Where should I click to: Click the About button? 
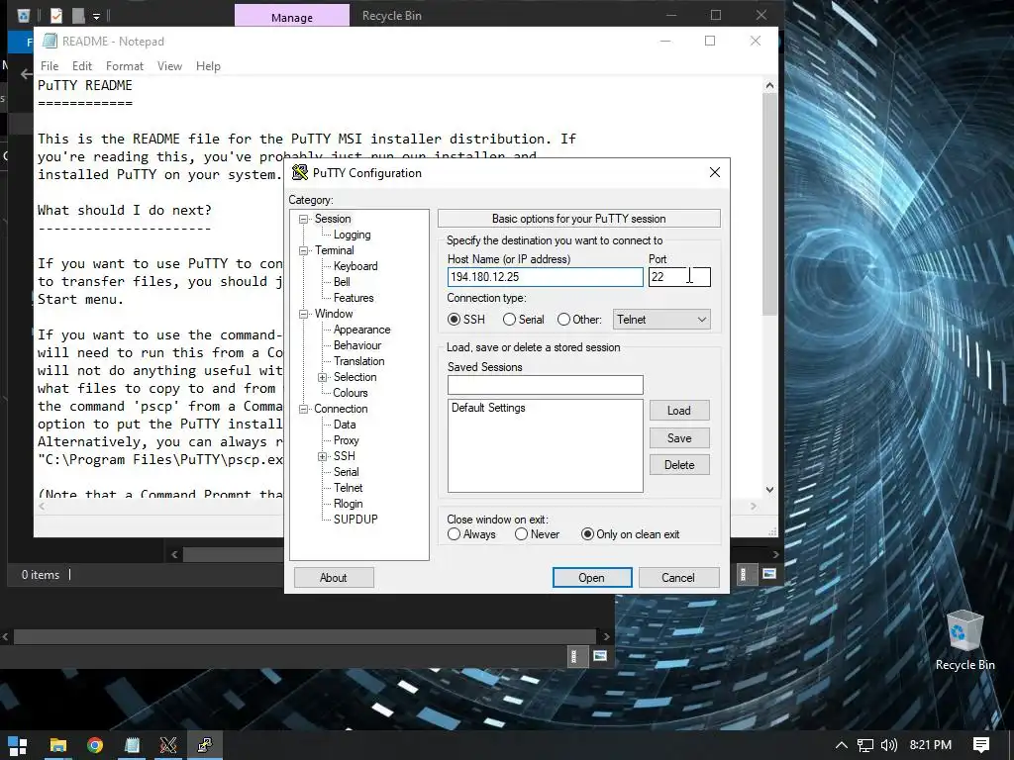[334, 578]
